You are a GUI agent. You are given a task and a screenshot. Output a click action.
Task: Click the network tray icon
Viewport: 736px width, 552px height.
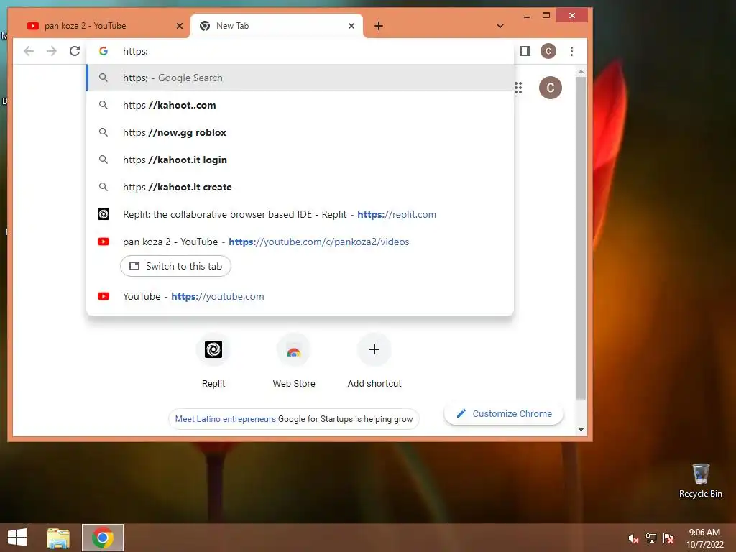[x=651, y=538]
